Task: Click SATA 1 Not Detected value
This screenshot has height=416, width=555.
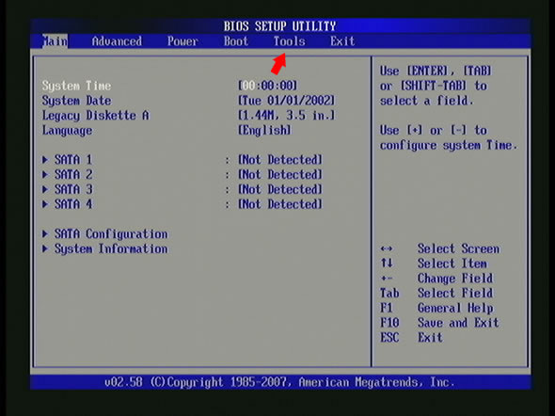Action: pyautogui.click(x=280, y=160)
